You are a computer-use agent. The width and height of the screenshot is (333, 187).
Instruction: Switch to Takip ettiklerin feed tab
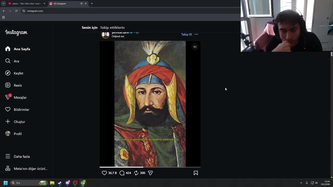(x=112, y=28)
